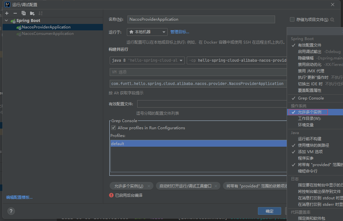Image resolution: width=343 pixels, height=221 pixels.
Task: Select the default profile row
Action: pos(198,143)
